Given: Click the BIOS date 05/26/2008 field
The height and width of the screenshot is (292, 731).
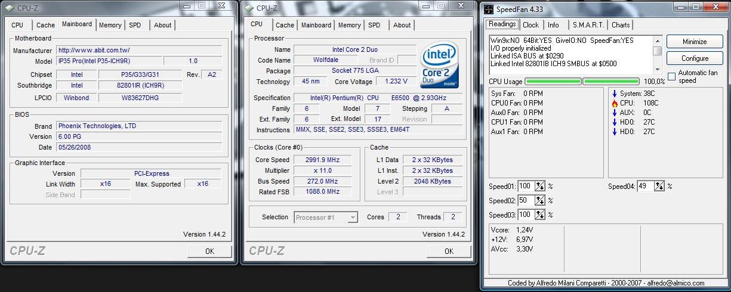Looking at the screenshot, I should tap(138, 147).
